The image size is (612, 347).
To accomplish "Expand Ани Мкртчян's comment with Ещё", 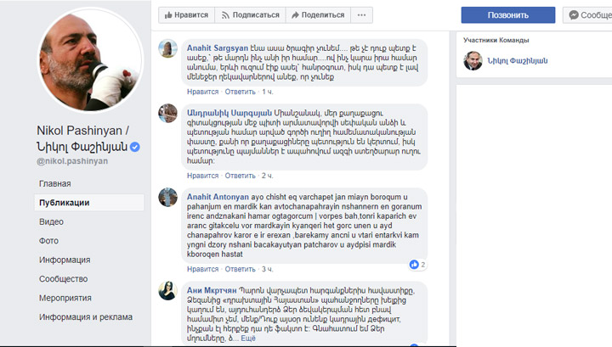I will click(x=248, y=338).
